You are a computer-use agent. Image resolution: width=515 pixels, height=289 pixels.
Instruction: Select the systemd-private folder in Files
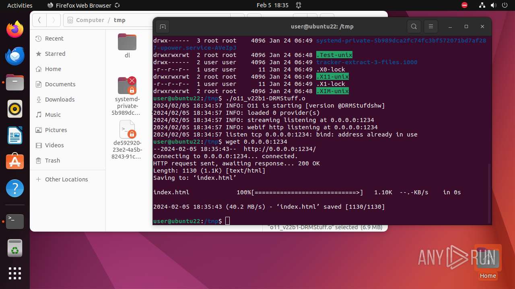[127, 96]
